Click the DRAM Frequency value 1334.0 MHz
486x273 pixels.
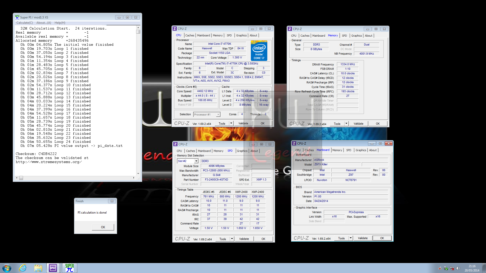click(348, 64)
